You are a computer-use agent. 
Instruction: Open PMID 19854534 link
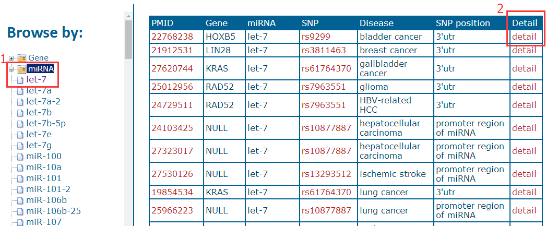click(172, 192)
